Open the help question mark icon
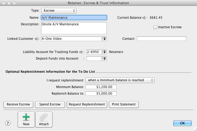197x131 pixels. [x=8, y=123]
